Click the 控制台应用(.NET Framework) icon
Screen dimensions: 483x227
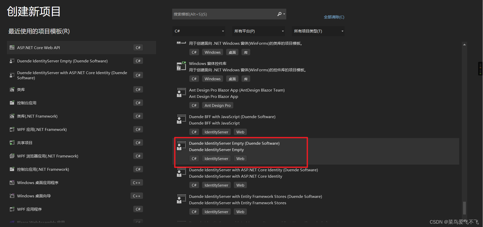pyautogui.click(x=12, y=169)
